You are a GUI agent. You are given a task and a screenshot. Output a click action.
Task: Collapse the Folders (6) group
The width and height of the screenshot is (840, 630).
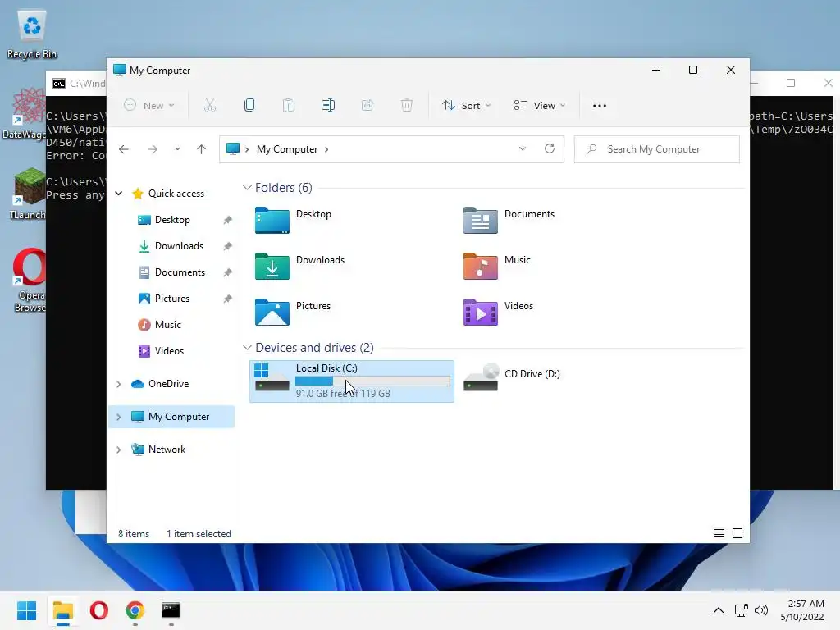[x=247, y=188]
